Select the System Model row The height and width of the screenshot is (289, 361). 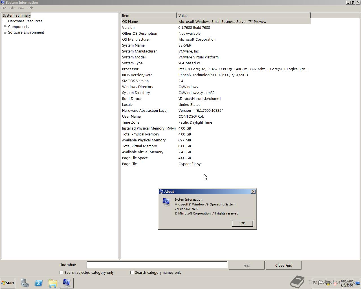[x=216, y=57]
